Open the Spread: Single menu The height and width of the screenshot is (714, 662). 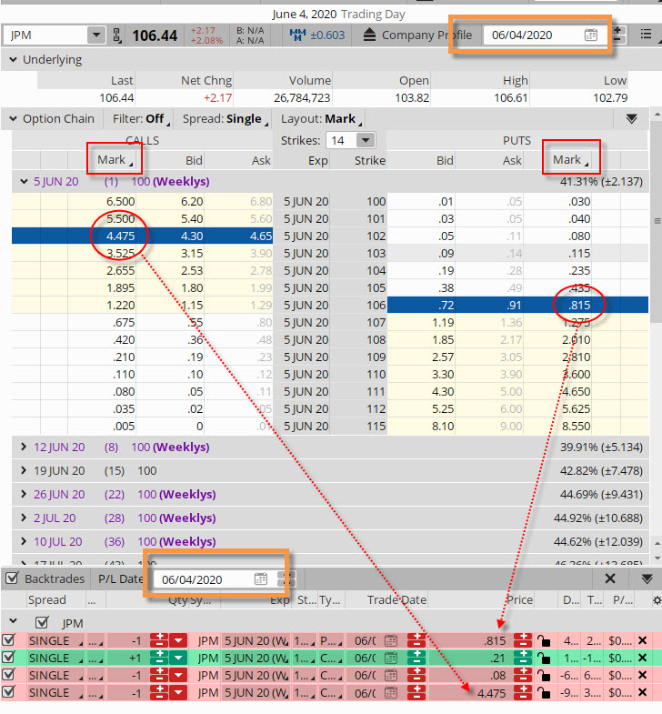click(222, 118)
